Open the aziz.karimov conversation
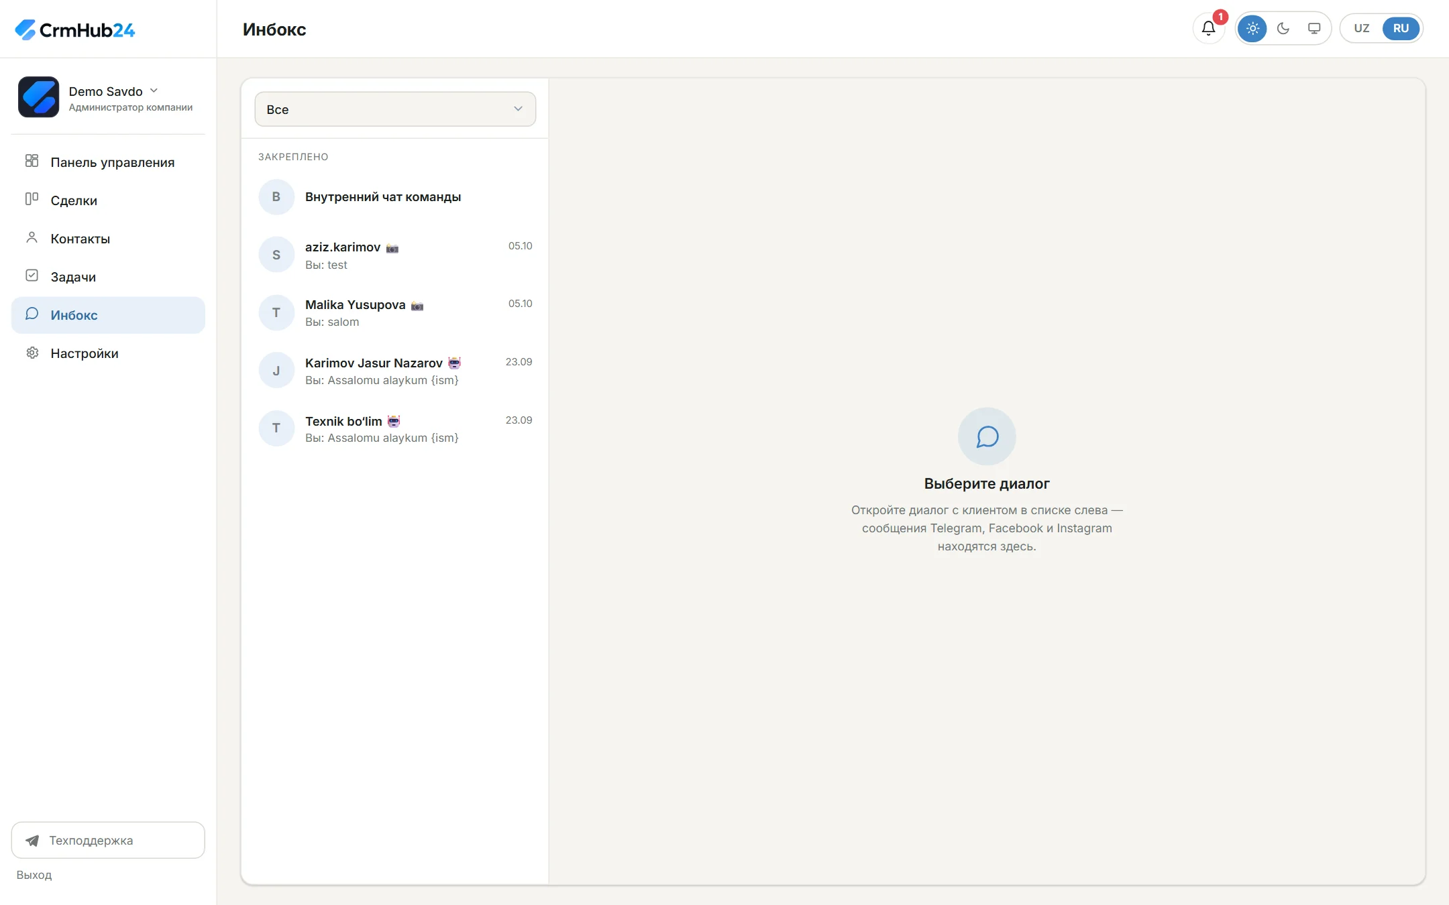Viewport: 1449px width, 905px height. (395, 255)
